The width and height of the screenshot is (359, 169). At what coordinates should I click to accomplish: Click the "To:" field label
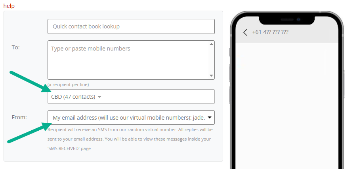click(x=16, y=47)
